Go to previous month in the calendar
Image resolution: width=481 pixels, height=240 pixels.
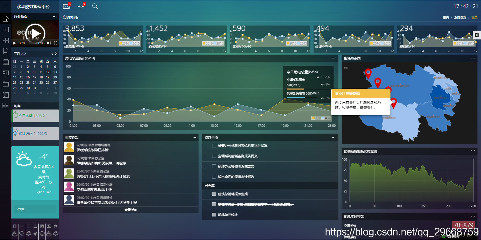(x=52, y=54)
